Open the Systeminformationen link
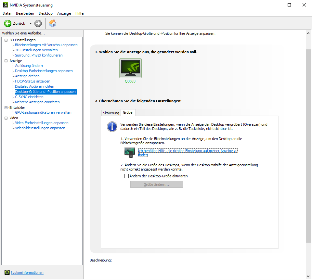Viewport: 312px width, 280px height. (27, 273)
